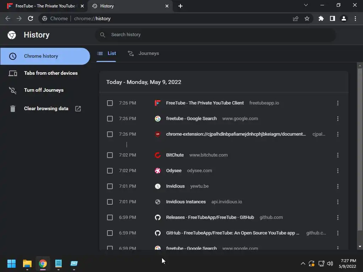This screenshot has width=363, height=272.
Task: Open the Windows Start menu
Action: tap(11, 263)
